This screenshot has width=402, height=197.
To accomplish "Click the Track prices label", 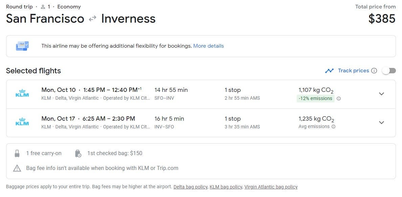I will click(353, 71).
